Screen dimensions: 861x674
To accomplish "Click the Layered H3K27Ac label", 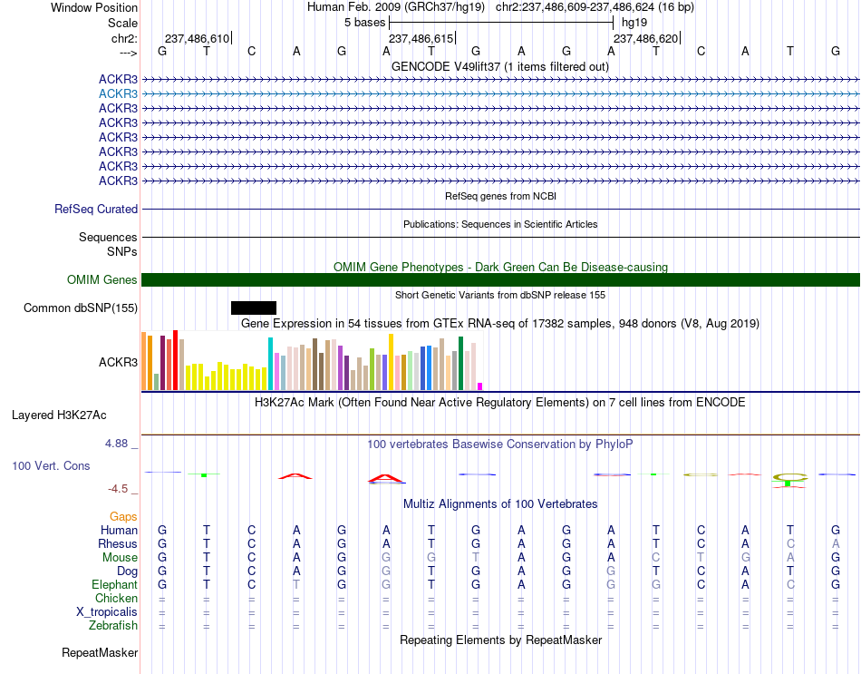I will pyautogui.click(x=59, y=415).
